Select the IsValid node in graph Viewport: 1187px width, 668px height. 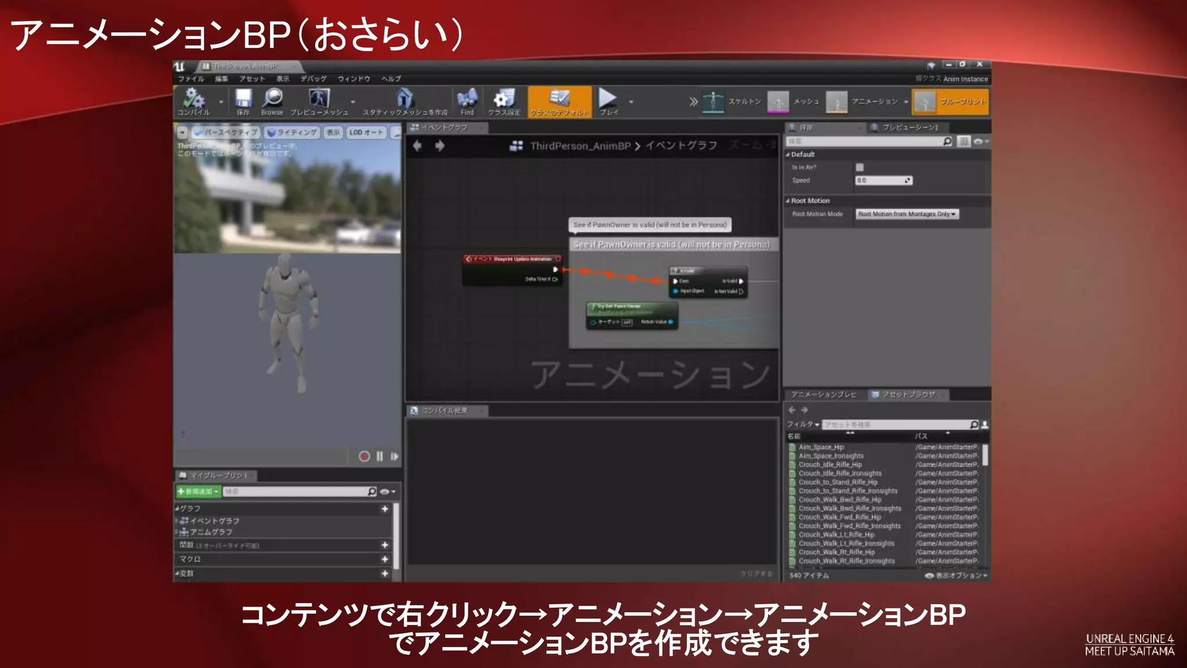[708, 282]
